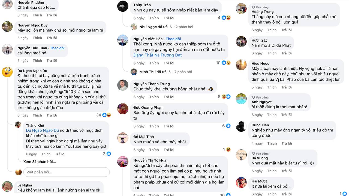Click the like reaction icon on Thắng Khờ's reply
Viewport: 349px width, 196px height.
pos(109,154)
